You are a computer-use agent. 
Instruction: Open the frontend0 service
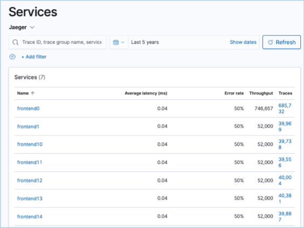[x=29, y=108]
